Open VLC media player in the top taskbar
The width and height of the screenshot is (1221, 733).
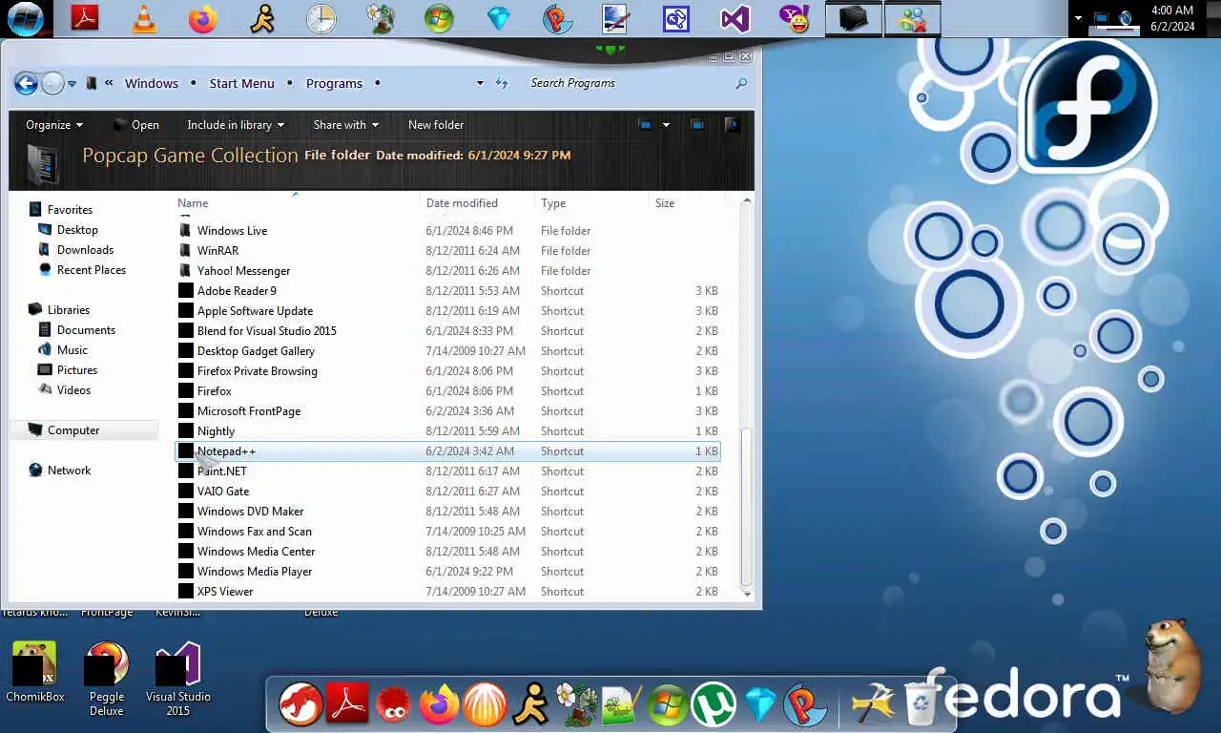pos(144,18)
